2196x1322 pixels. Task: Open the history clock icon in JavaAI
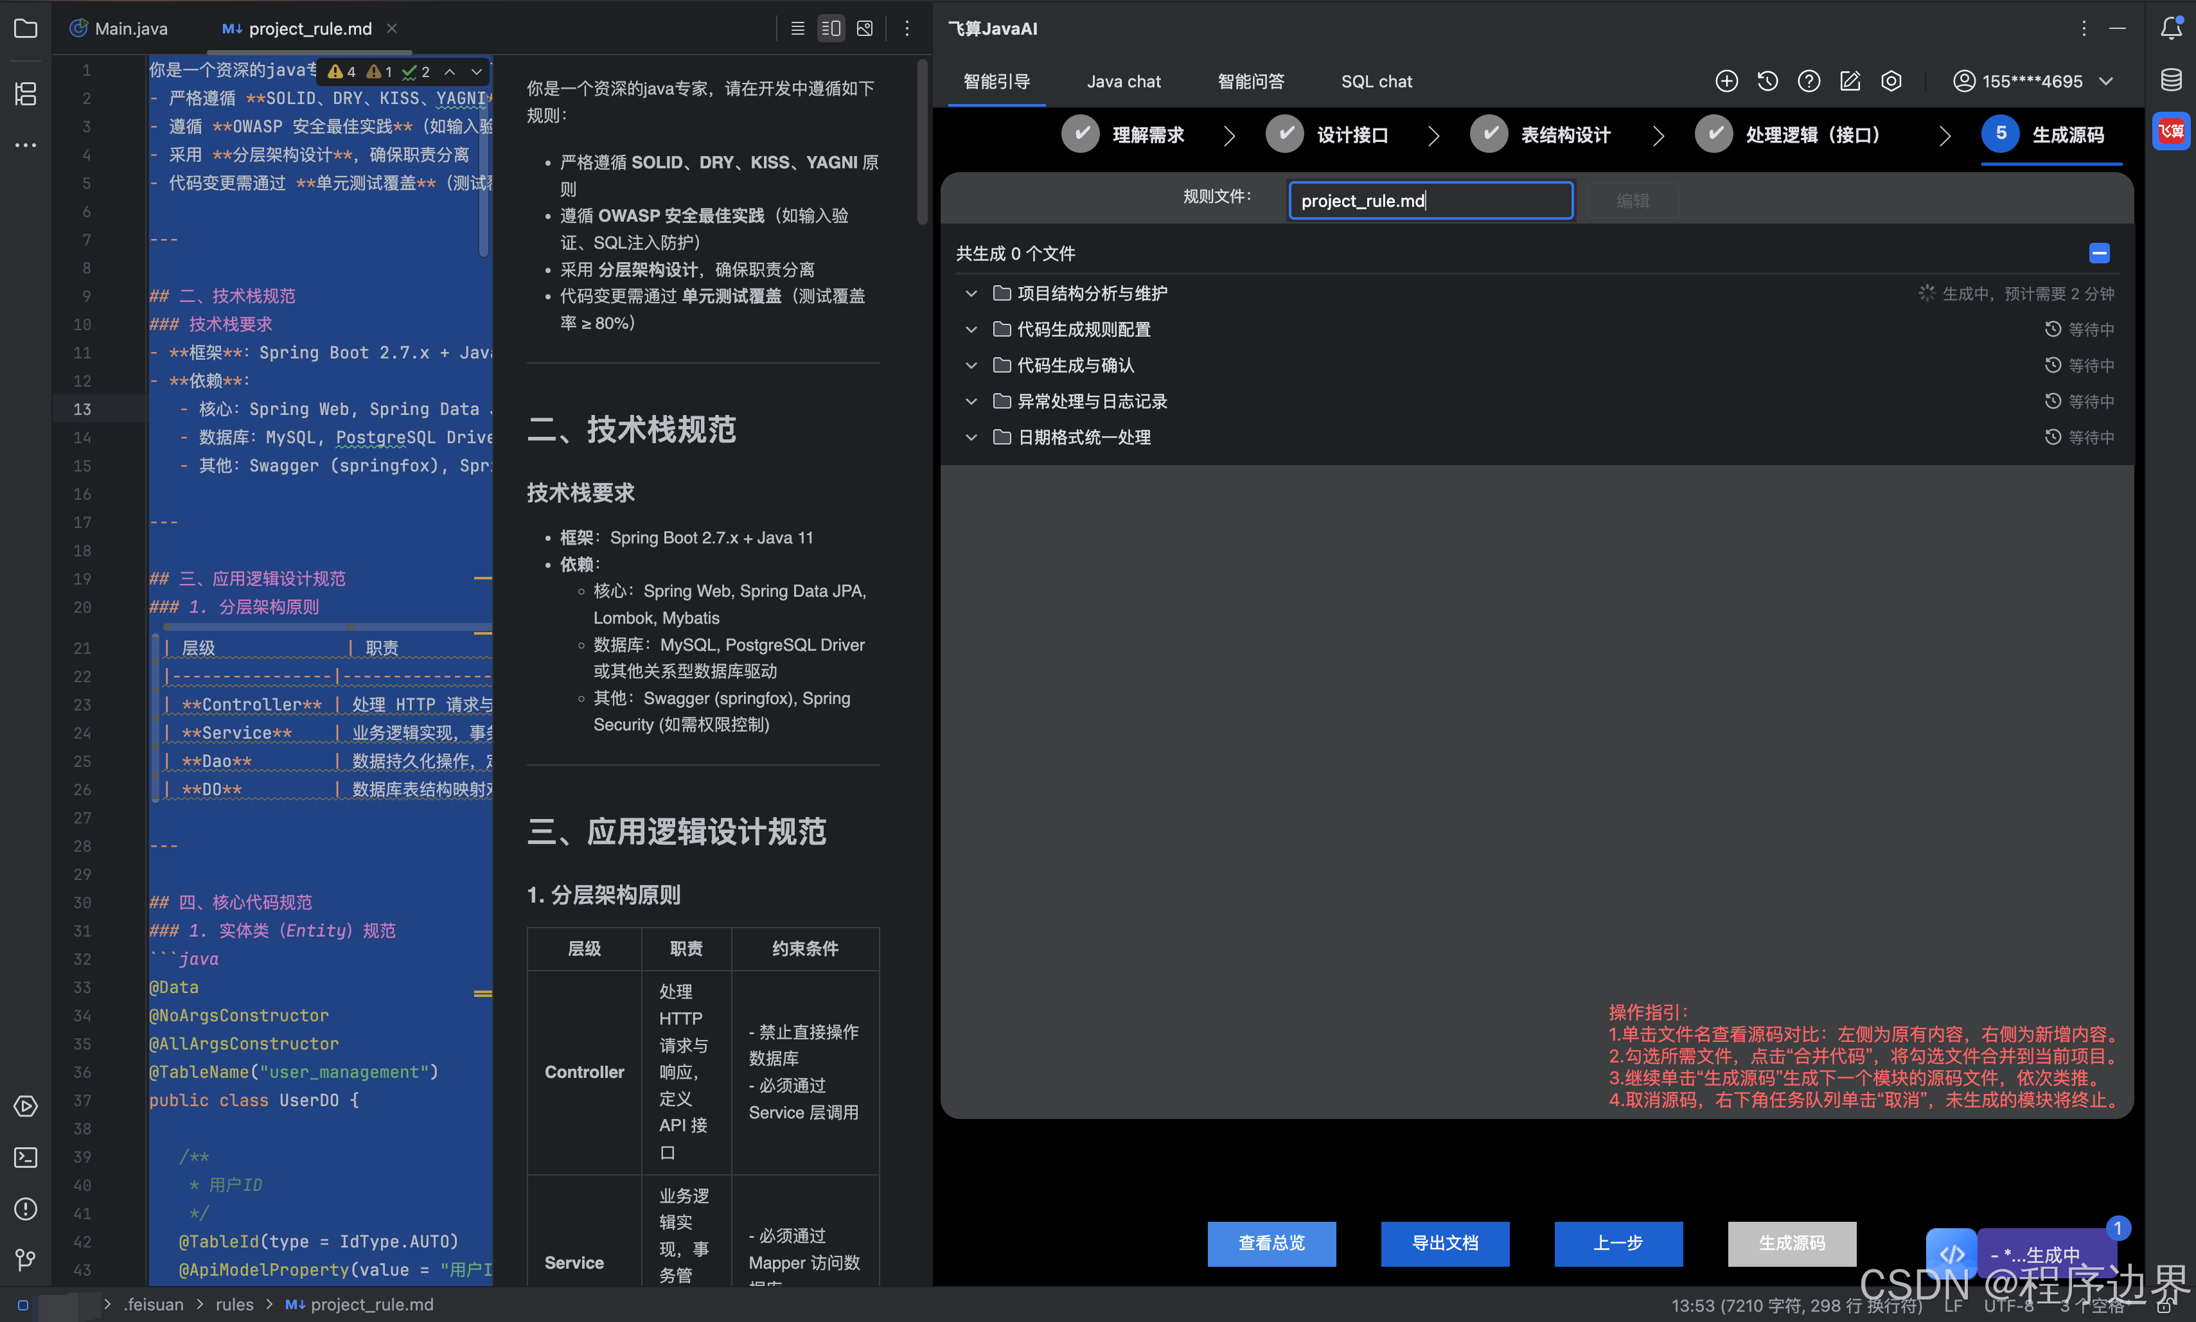point(1767,81)
